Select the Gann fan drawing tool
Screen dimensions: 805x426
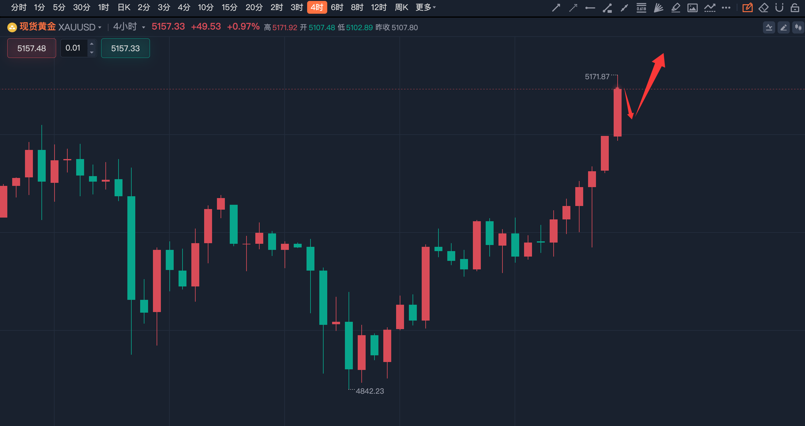point(658,8)
